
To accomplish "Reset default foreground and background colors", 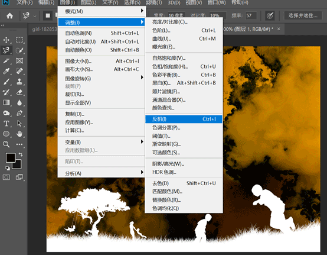I will [7, 168].
